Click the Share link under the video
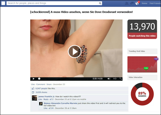This screenshot has height=115, width=161. [x=49, y=84]
